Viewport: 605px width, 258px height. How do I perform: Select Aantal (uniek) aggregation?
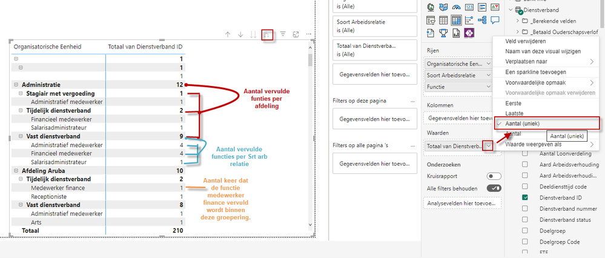pos(547,124)
